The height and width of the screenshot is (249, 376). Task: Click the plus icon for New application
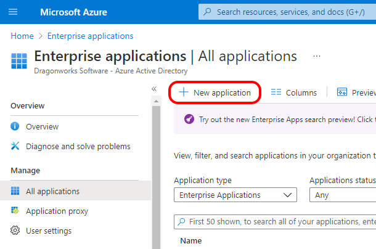(184, 92)
